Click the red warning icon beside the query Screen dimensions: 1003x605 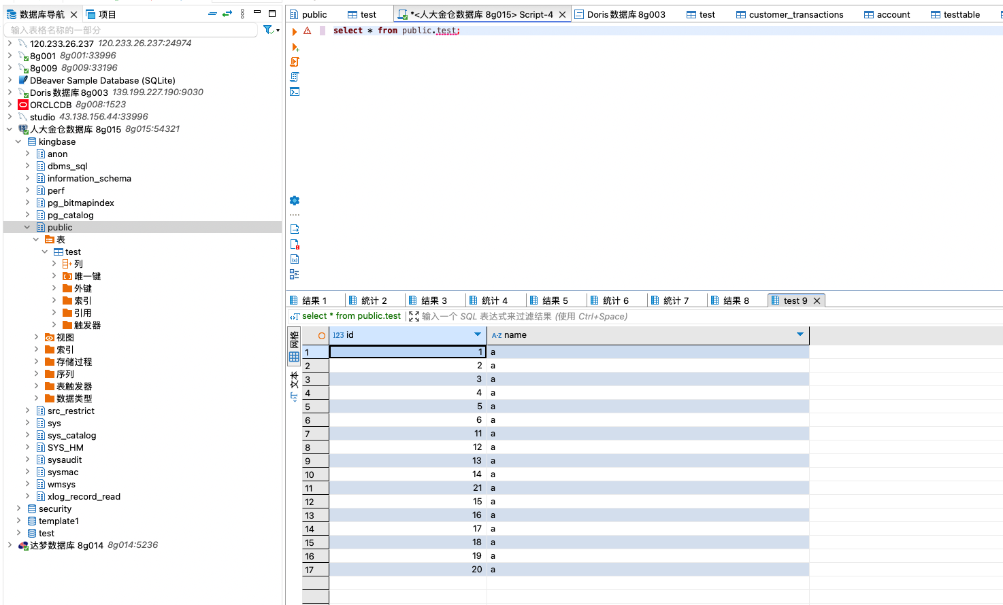(308, 31)
